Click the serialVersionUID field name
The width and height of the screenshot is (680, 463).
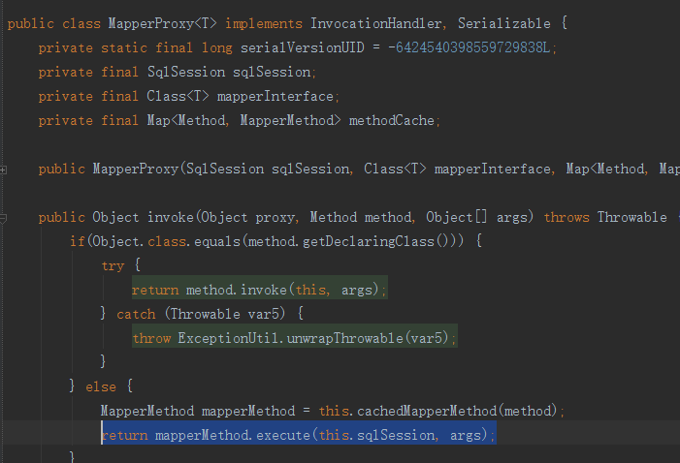(303, 47)
